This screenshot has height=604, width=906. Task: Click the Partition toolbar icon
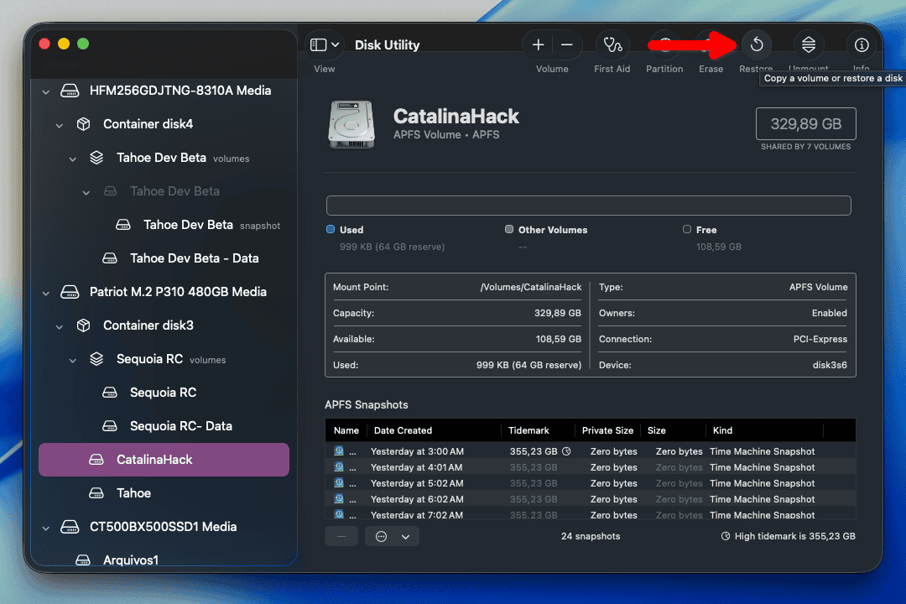tap(664, 45)
